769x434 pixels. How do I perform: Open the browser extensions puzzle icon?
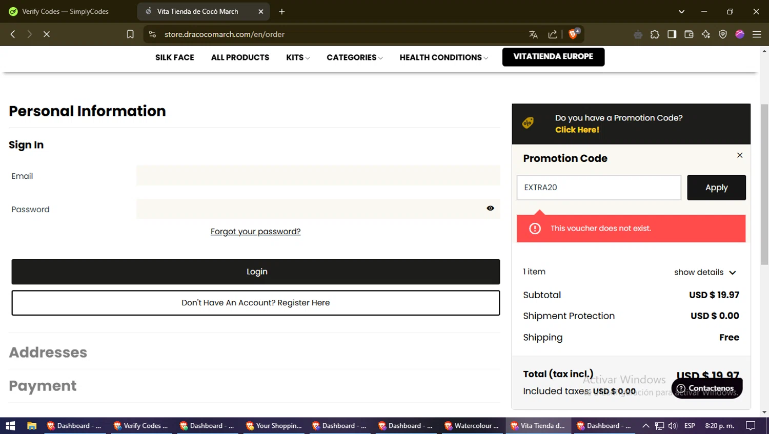pos(655,34)
